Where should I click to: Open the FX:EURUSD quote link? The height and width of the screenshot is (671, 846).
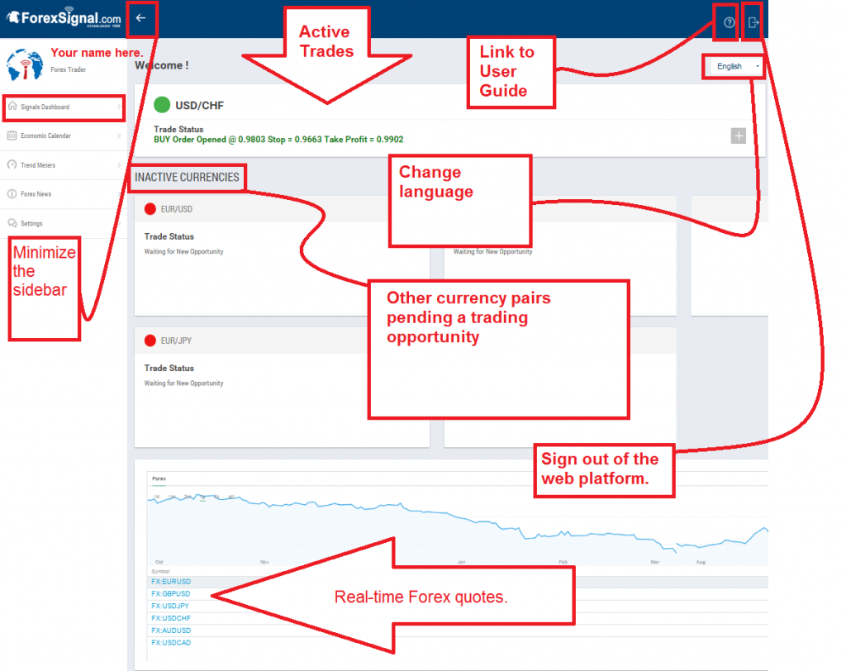(x=169, y=581)
